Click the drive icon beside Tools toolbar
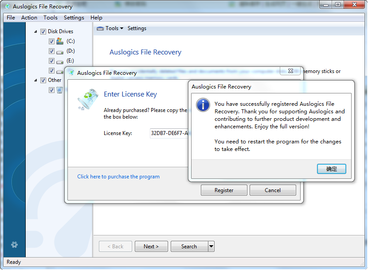 (100, 28)
